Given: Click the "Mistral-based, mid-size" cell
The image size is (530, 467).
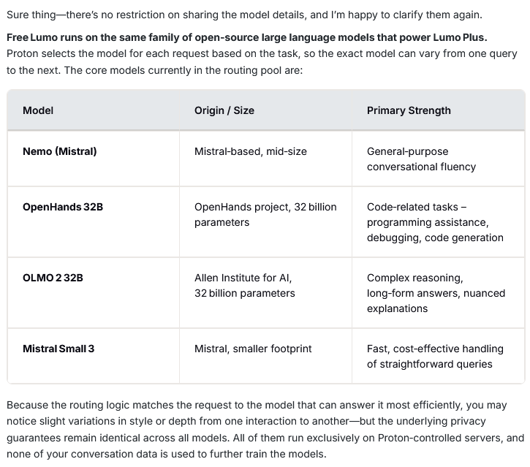Looking at the screenshot, I should [251, 151].
